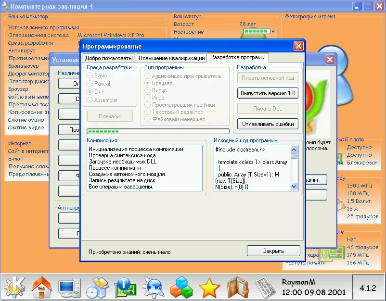Click the 12:00 09.08.2001 date display
Image resolution: width=386 pixels, height=301 pixels.
314,292
